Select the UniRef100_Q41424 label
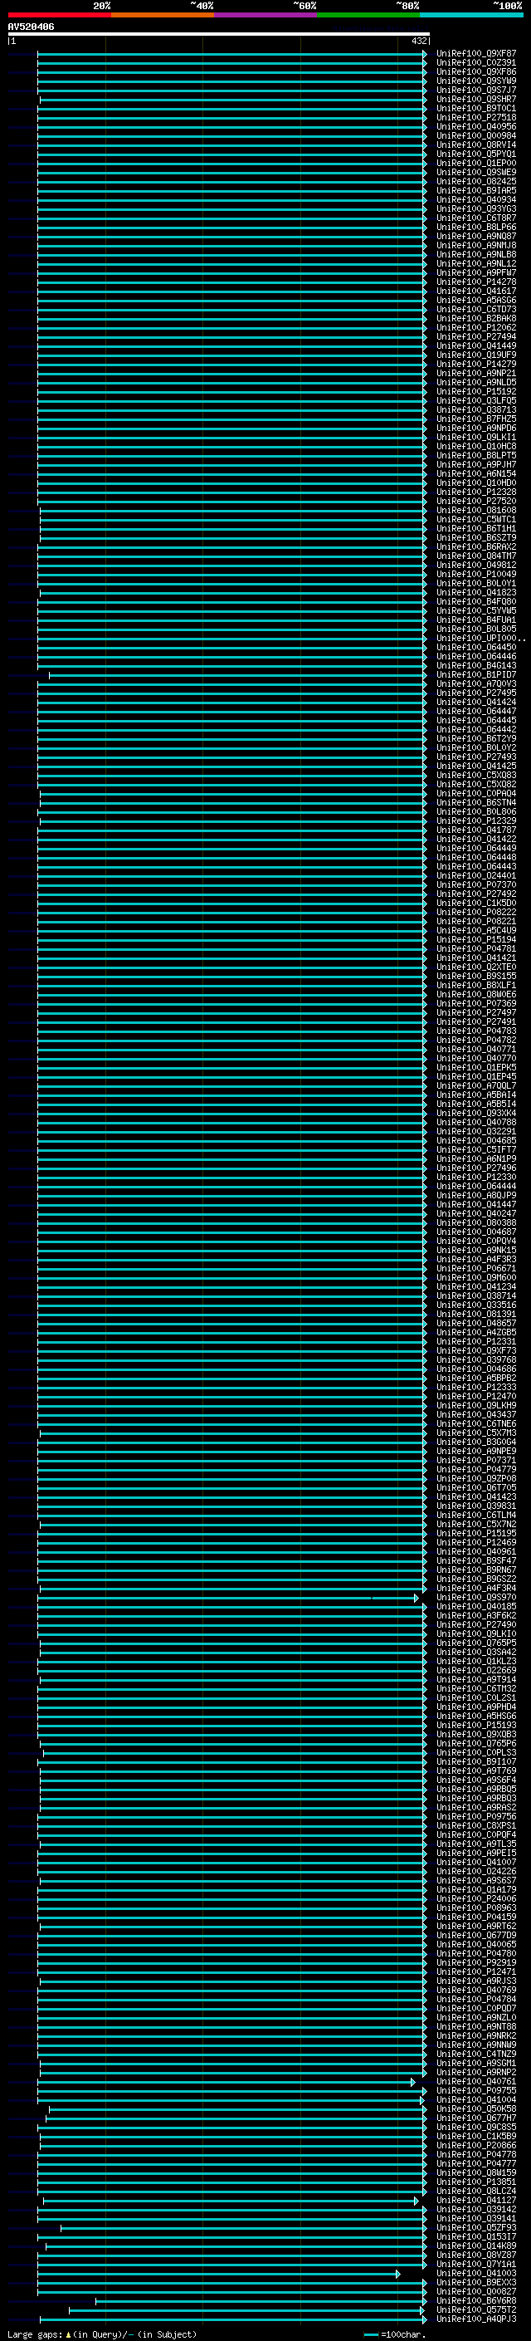The image size is (531, 2341). (476, 702)
